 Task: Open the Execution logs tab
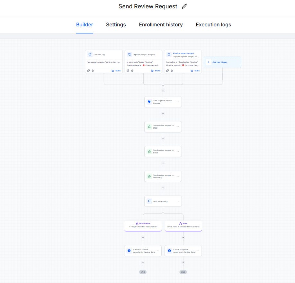(213, 25)
